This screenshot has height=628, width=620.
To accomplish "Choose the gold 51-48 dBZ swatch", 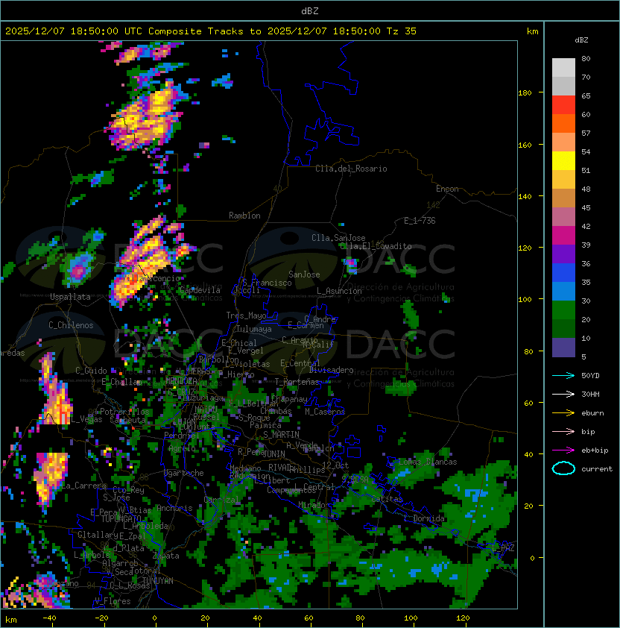I will click(563, 180).
